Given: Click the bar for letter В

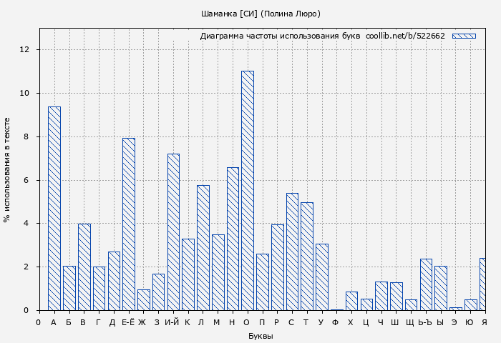Looking at the screenshot, I should coord(84,267).
